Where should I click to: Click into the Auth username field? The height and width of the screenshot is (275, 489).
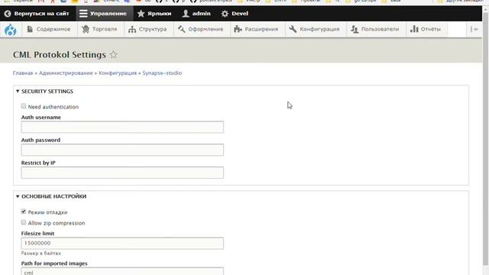(x=122, y=128)
